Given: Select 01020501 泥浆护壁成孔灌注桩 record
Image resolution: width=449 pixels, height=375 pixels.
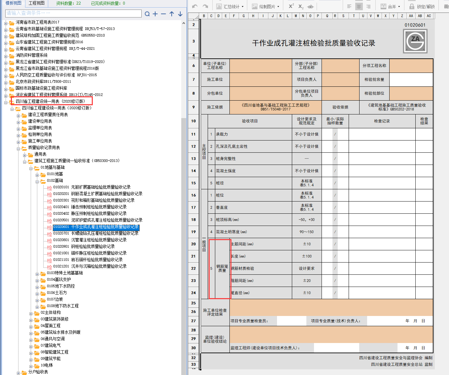Looking at the screenshot, I should point(98,220).
